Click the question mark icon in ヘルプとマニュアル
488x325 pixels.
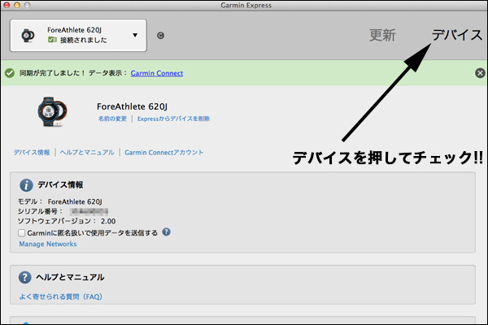[x=25, y=277]
